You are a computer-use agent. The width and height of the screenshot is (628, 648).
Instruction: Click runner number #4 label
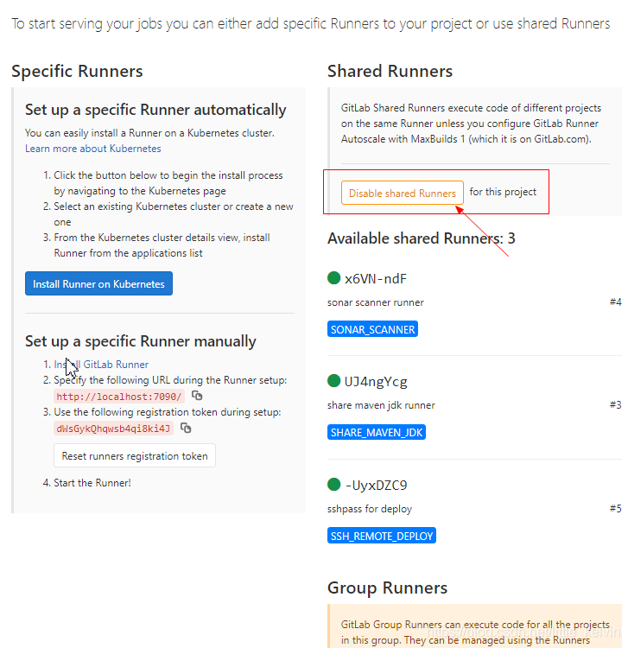(615, 302)
